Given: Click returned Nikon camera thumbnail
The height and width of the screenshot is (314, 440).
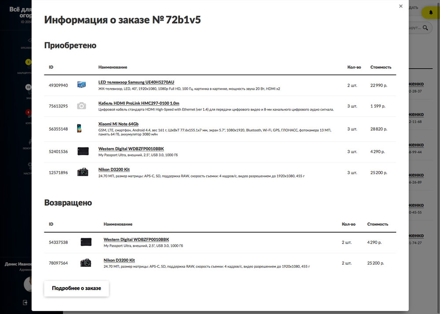Looking at the screenshot, I should point(86,263).
